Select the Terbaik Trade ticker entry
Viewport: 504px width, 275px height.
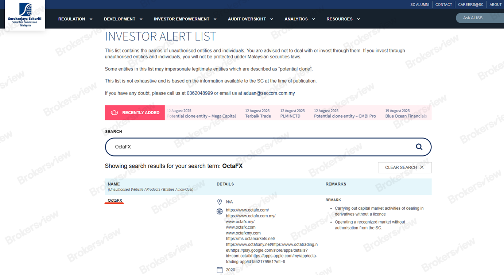pos(258,113)
